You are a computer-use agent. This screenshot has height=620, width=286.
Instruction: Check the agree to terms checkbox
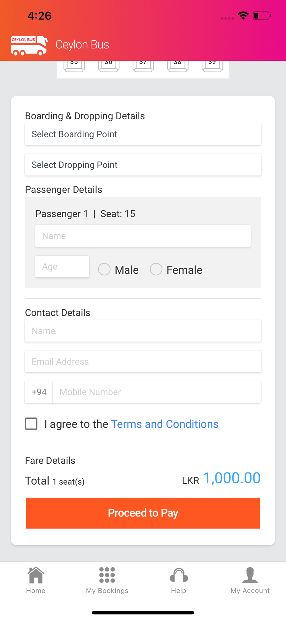(31, 424)
